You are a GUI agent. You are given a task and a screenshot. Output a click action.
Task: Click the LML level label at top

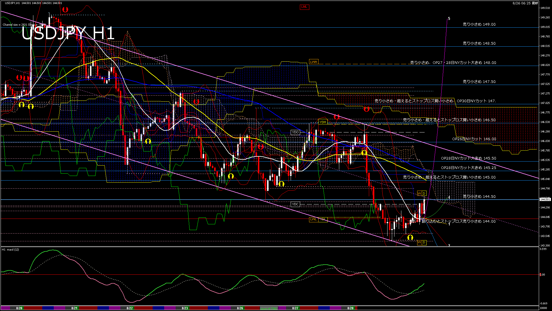304,7
